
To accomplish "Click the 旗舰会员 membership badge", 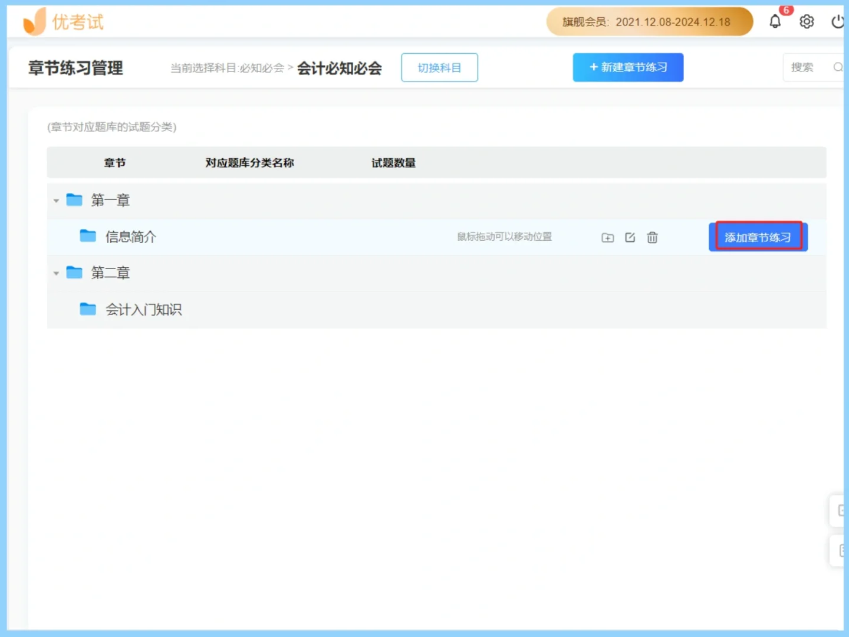I will 650,22.
